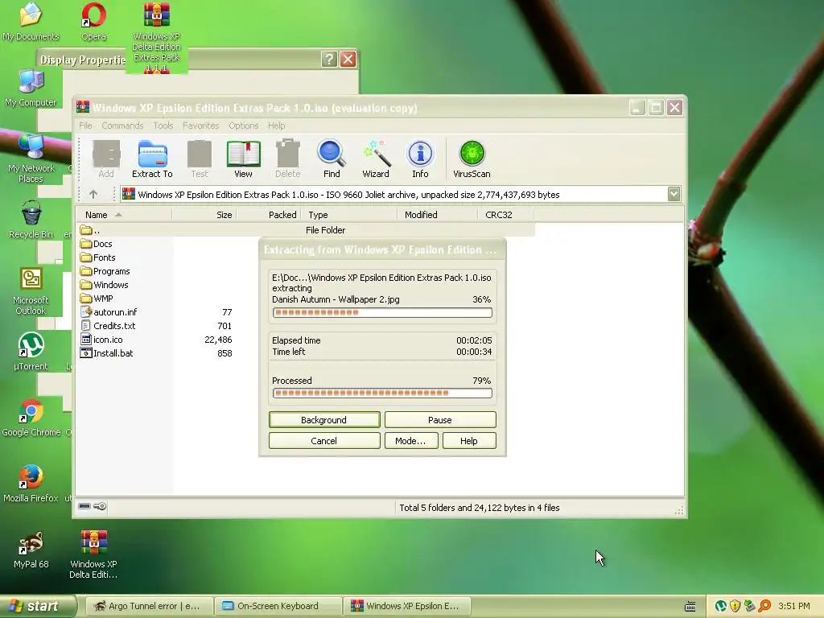Screen dimensions: 824x618
Task: Select the µTorrent desktop shortcut
Action: pyautogui.click(x=31, y=352)
